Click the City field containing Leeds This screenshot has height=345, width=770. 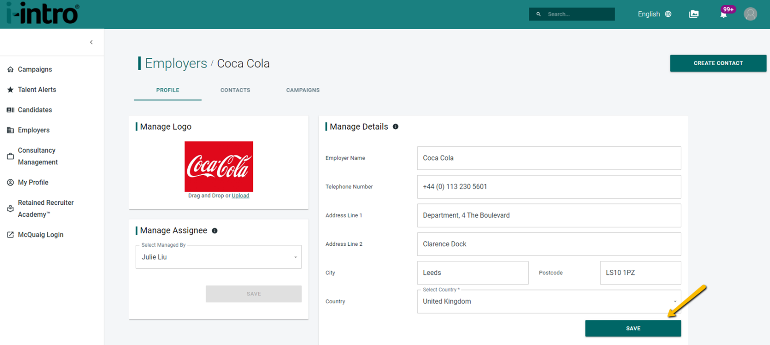pos(473,273)
